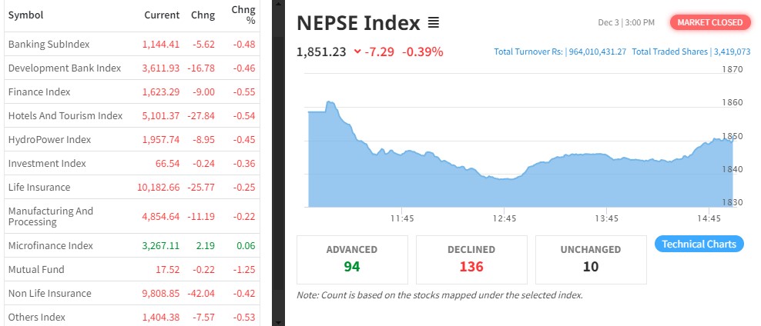Open the Mutual Fund row
The image size is (761, 326).
[36, 269]
